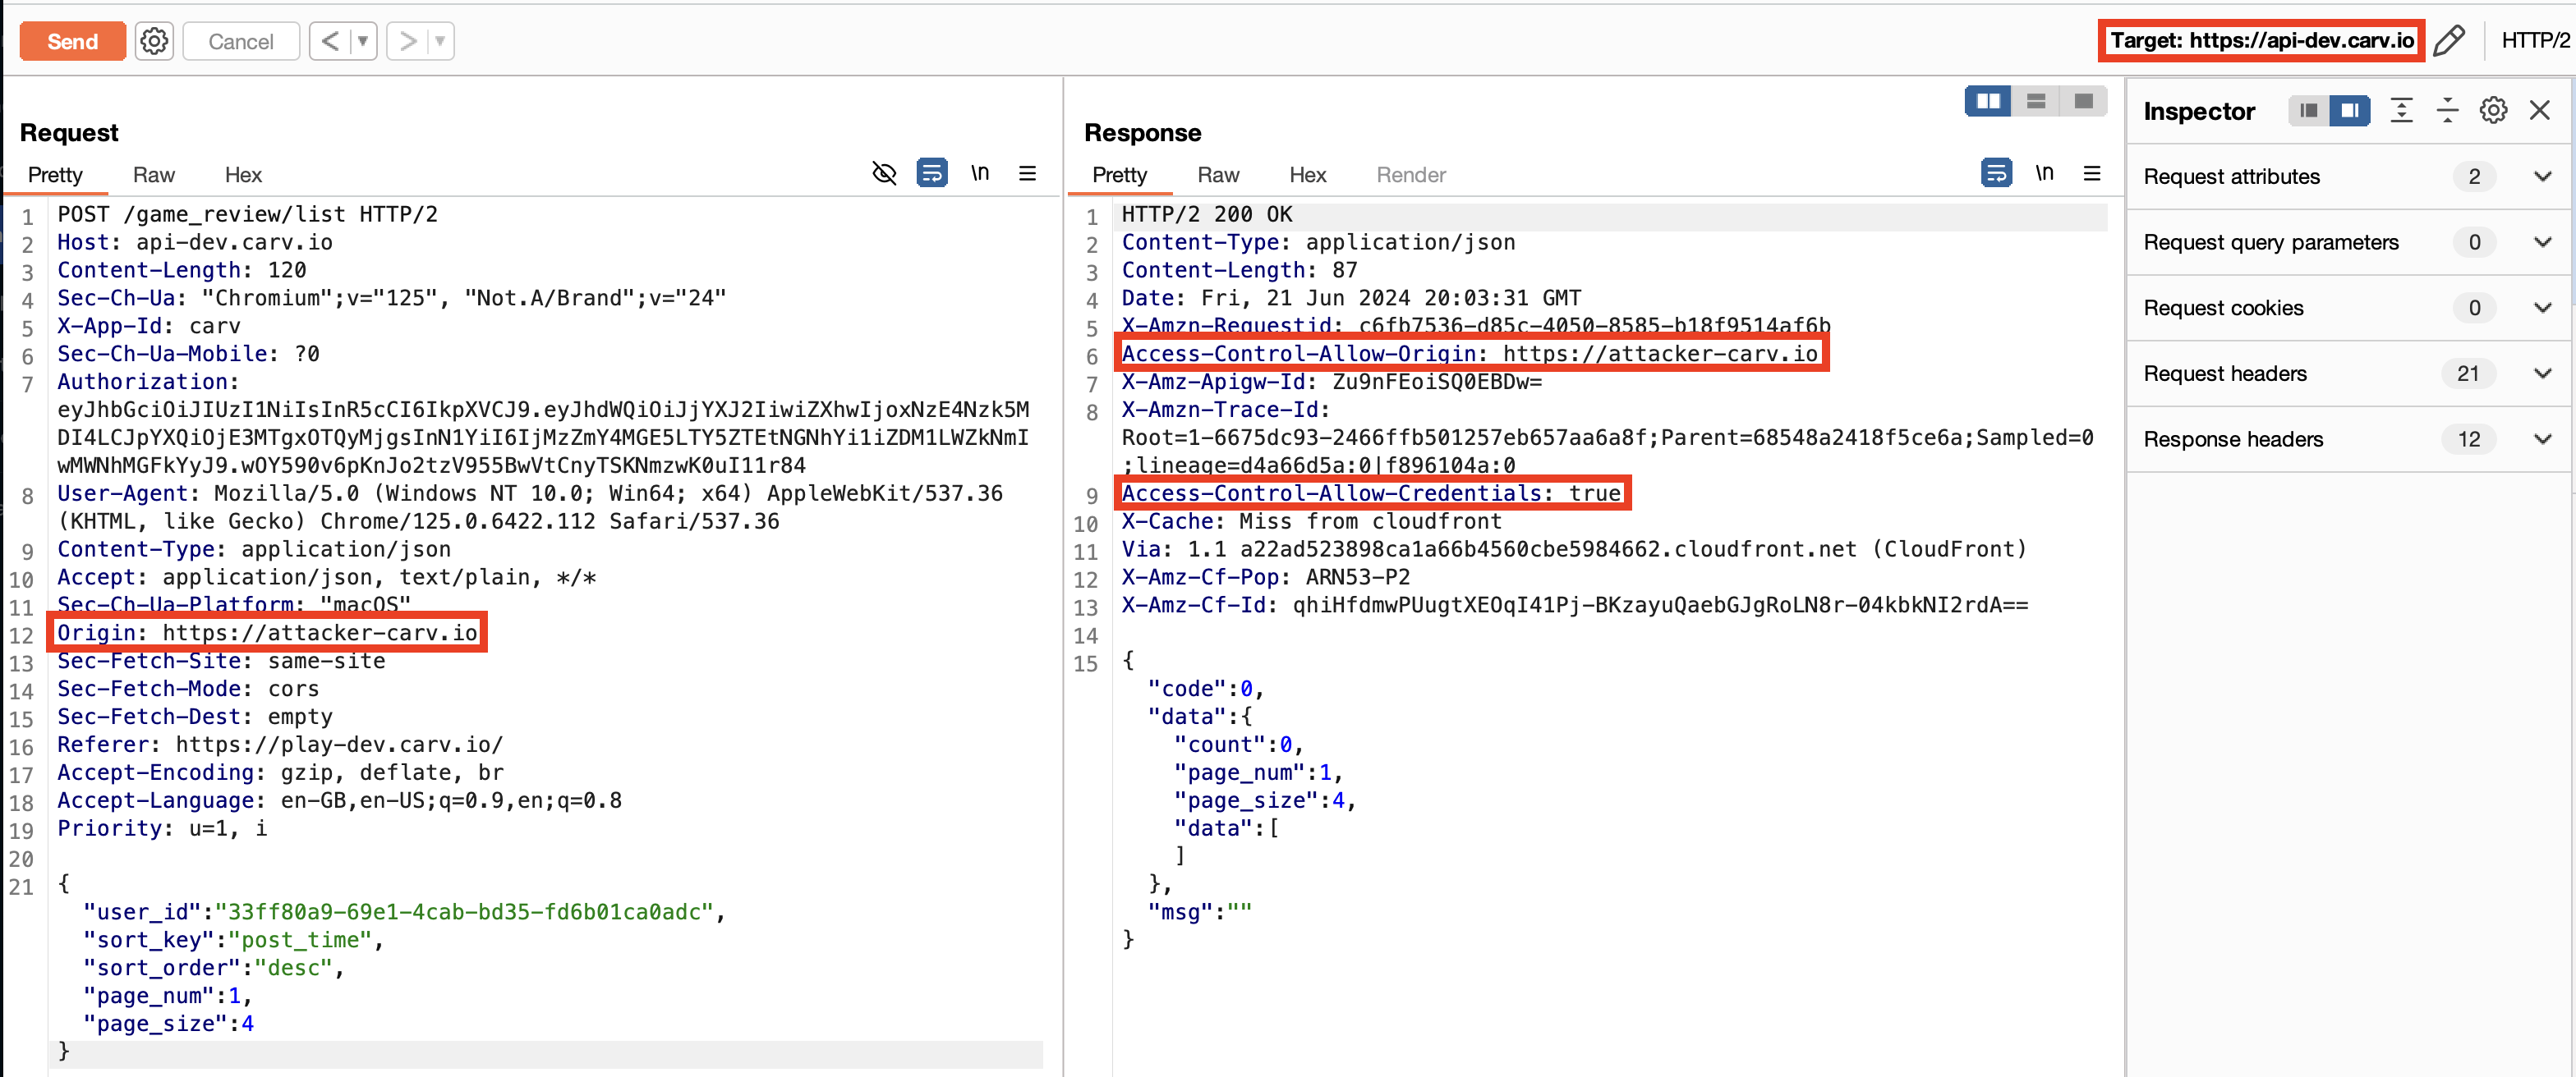Image resolution: width=2576 pixels, height=1077 pixels.
Task: Select Request Pretty tab
Action: click(x=55, y=175)
